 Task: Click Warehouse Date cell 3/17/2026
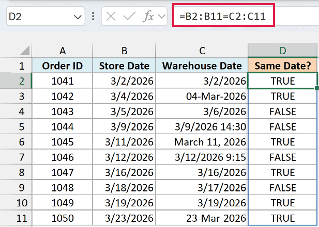(x=202, y=187)
